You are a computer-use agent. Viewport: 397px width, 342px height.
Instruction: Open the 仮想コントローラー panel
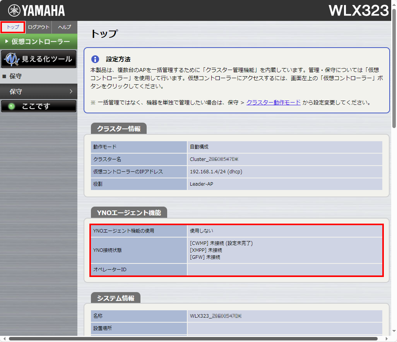pyautogui.click(x=39, y=41)
